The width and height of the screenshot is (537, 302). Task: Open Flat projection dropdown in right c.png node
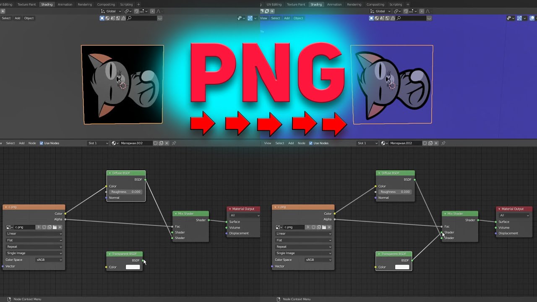click(x=304, y=240)
